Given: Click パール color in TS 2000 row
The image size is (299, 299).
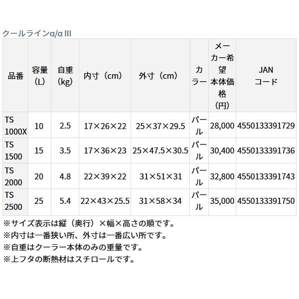Looking at the screenshot, I should 199,176.
